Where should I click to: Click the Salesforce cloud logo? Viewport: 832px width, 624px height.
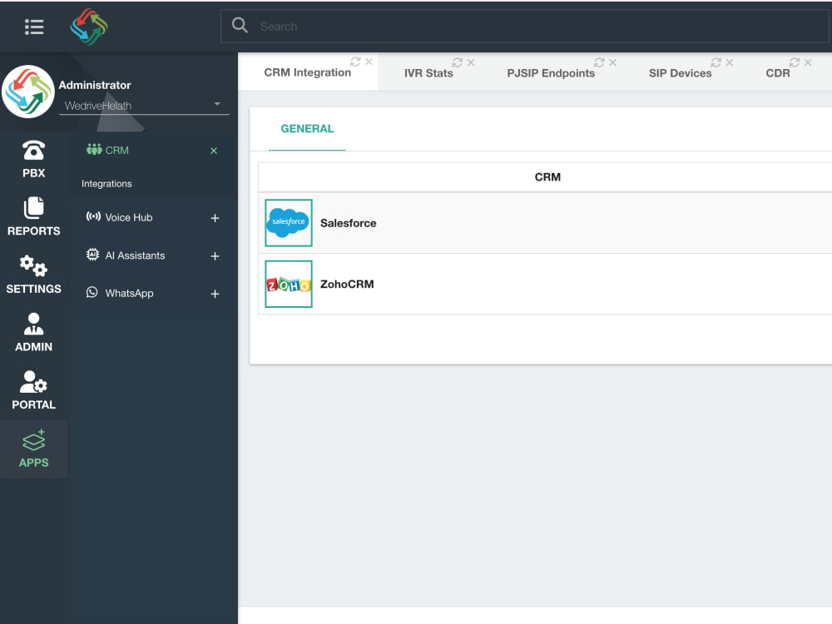[x=289, y=222]
